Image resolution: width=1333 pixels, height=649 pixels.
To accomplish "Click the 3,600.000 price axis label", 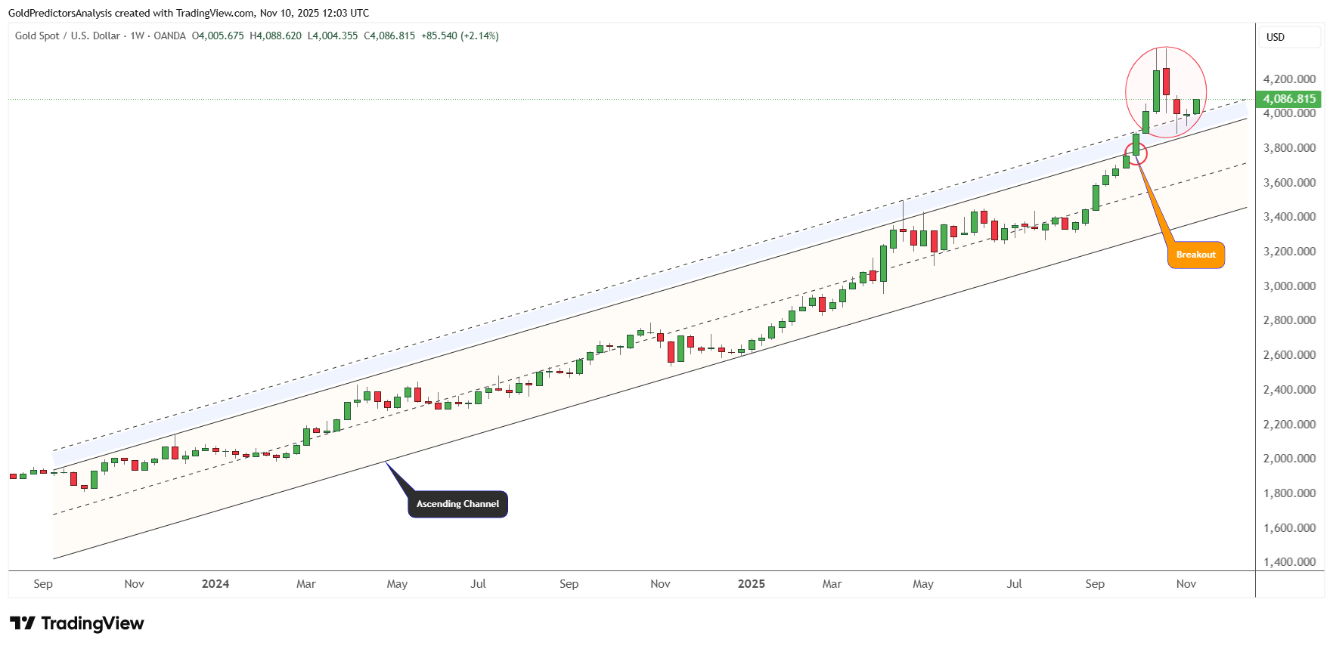I will point(1288,183).
